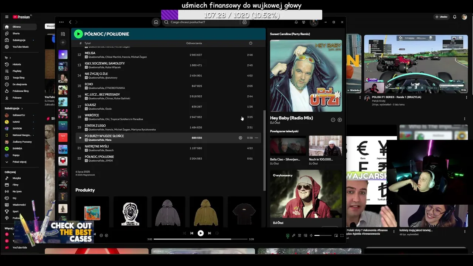Click the duration clock column header
The image size is (473, 266).
pos(251,43)
